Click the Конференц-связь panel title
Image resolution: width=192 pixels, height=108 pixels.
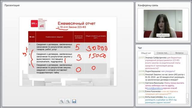click(x=148, y=5)
